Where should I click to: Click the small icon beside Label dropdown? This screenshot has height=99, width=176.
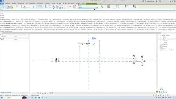click(x=98, y=8)
